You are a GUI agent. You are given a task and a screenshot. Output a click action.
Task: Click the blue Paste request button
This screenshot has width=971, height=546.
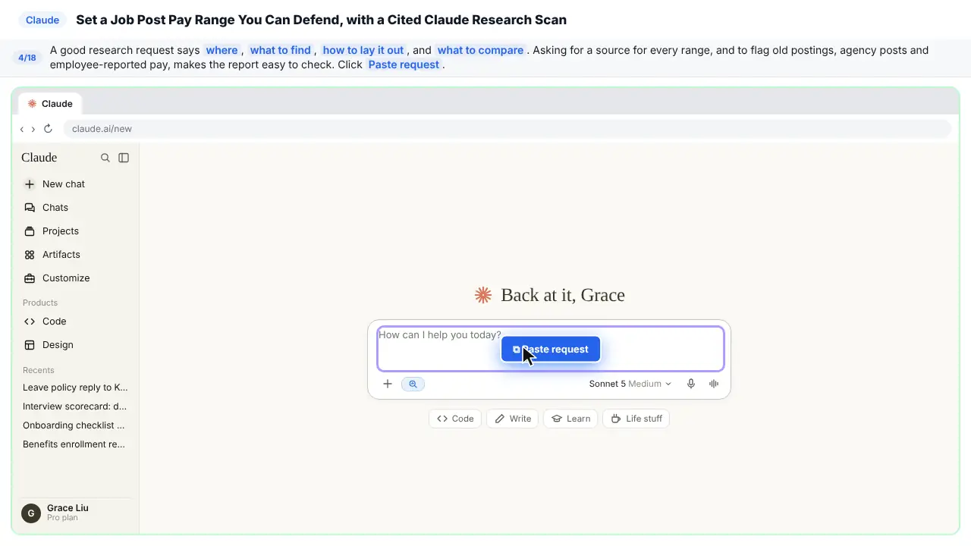coord(551,349)
